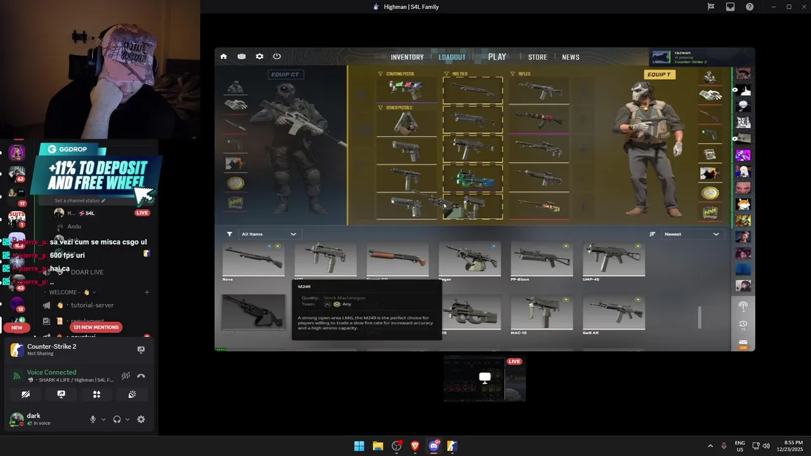Click the sort order icon beside Newest
Screen dimensions: 811x456
tap(652, 234)
